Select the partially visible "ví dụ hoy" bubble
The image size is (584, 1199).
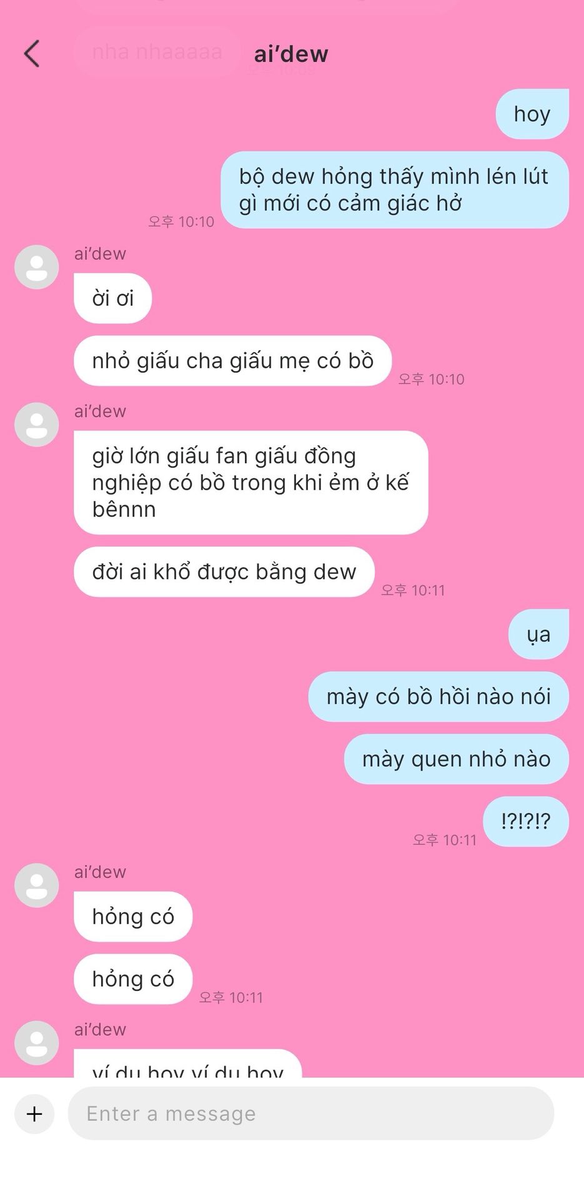[188, 1063]
